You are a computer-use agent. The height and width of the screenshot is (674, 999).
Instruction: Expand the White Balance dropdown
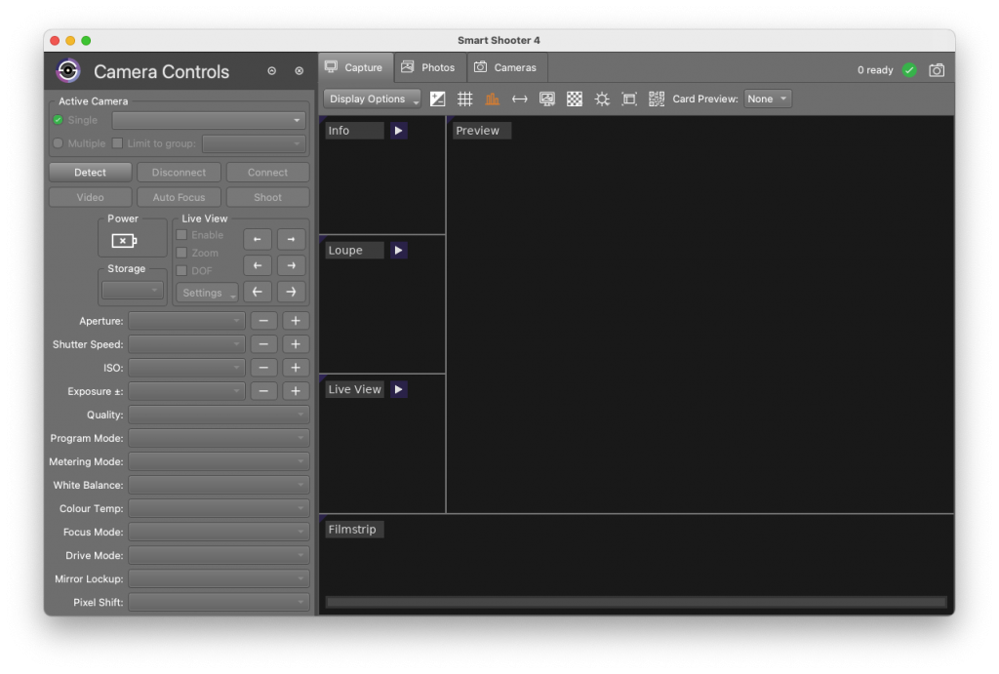[219, 486]
